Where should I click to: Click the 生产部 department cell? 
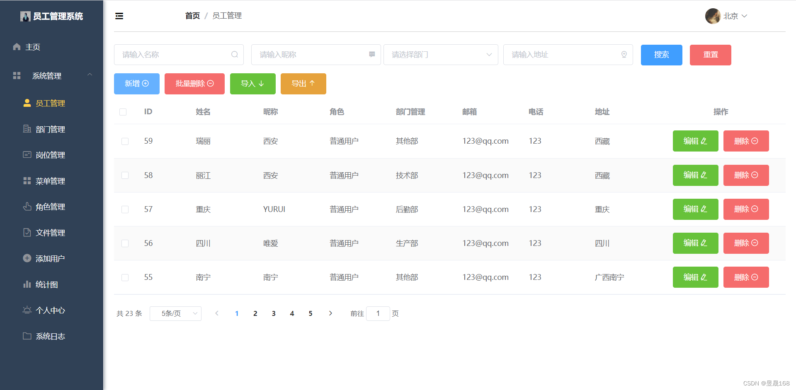click(x=407, y=243)
